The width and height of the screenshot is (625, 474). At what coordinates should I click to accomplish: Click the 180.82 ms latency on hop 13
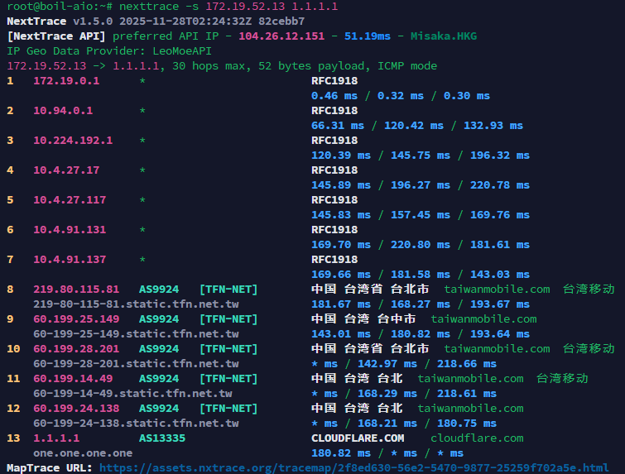point(341,452)
